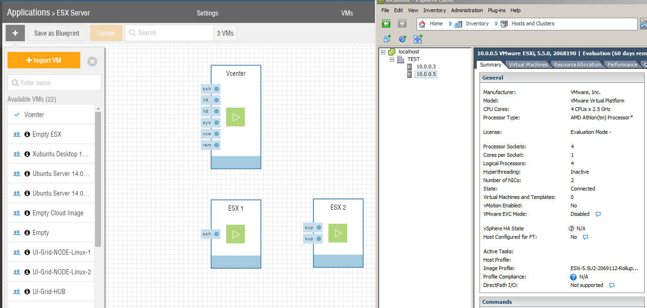
Task: Open the Inventory menu
Action: click(434, 10)
